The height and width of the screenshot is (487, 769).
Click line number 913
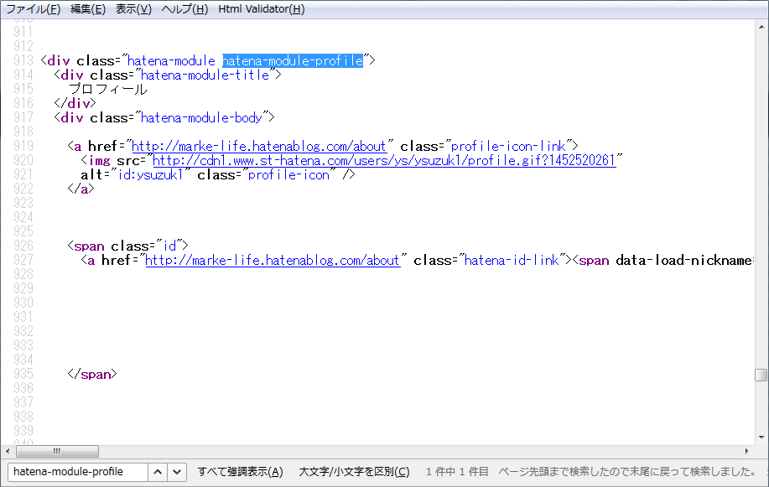(23, 61)
